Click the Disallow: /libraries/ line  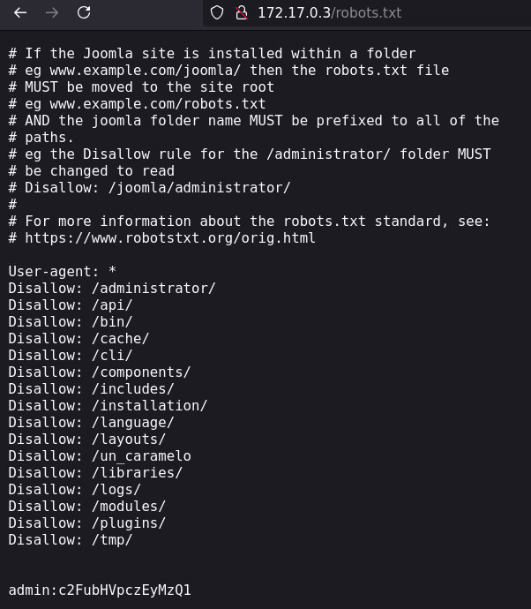[95, 473]
